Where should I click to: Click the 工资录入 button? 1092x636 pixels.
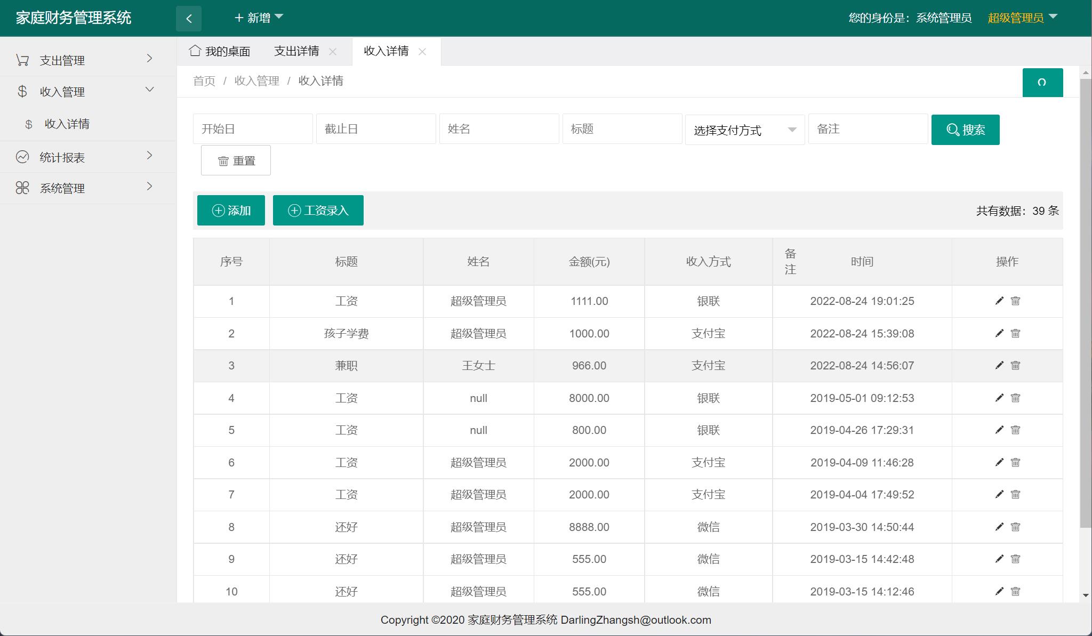click(318, 210)
